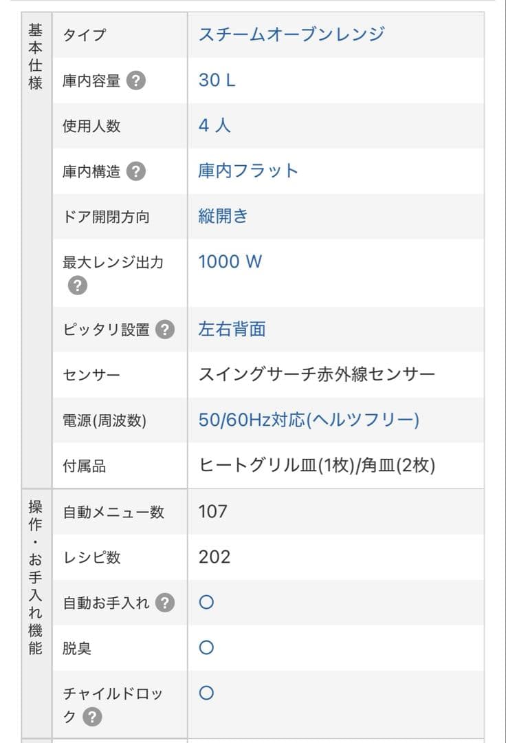Open help icon next to 庫内構造
The width and height of the screenshot is (506, 743).
pyautogui.click(x=136, y=171)
